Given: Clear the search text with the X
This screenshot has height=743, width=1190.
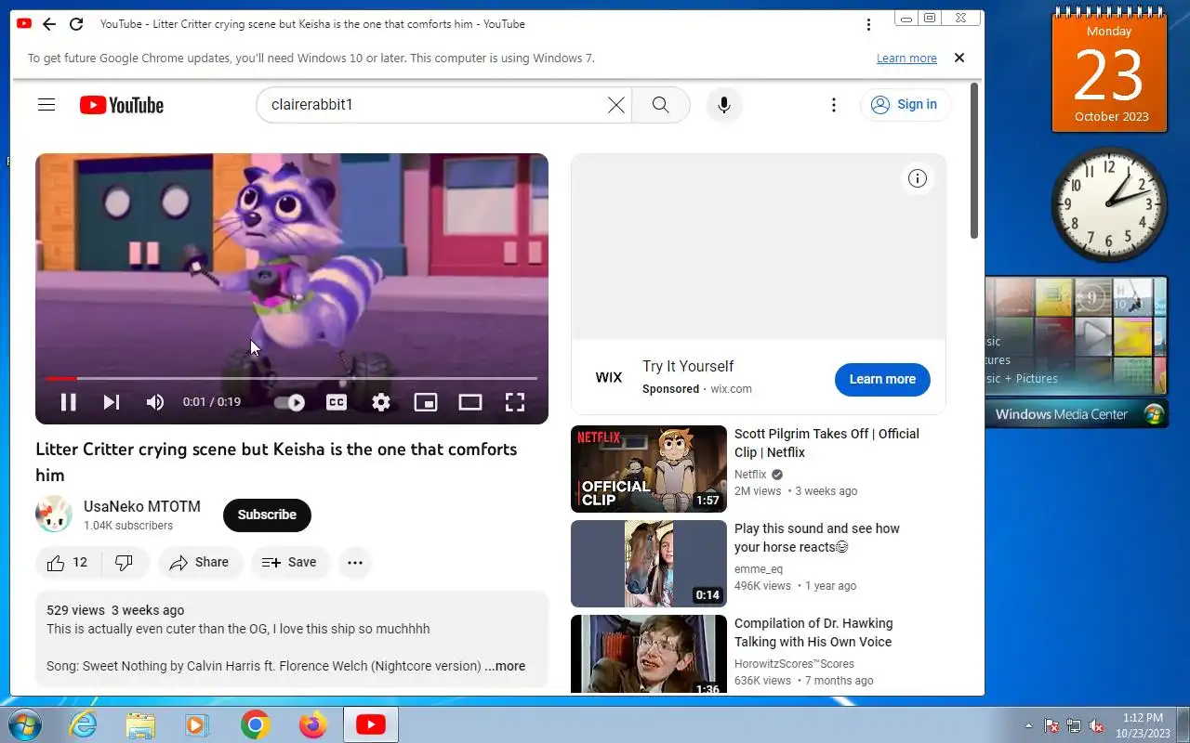Looking at the screenshot, I should (x=615, y=105).
